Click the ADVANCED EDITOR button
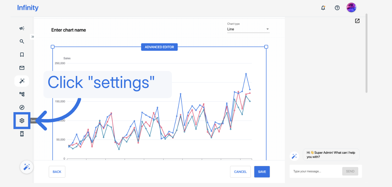The height and width of the screenshot is (187, 392). pos(159,47)
